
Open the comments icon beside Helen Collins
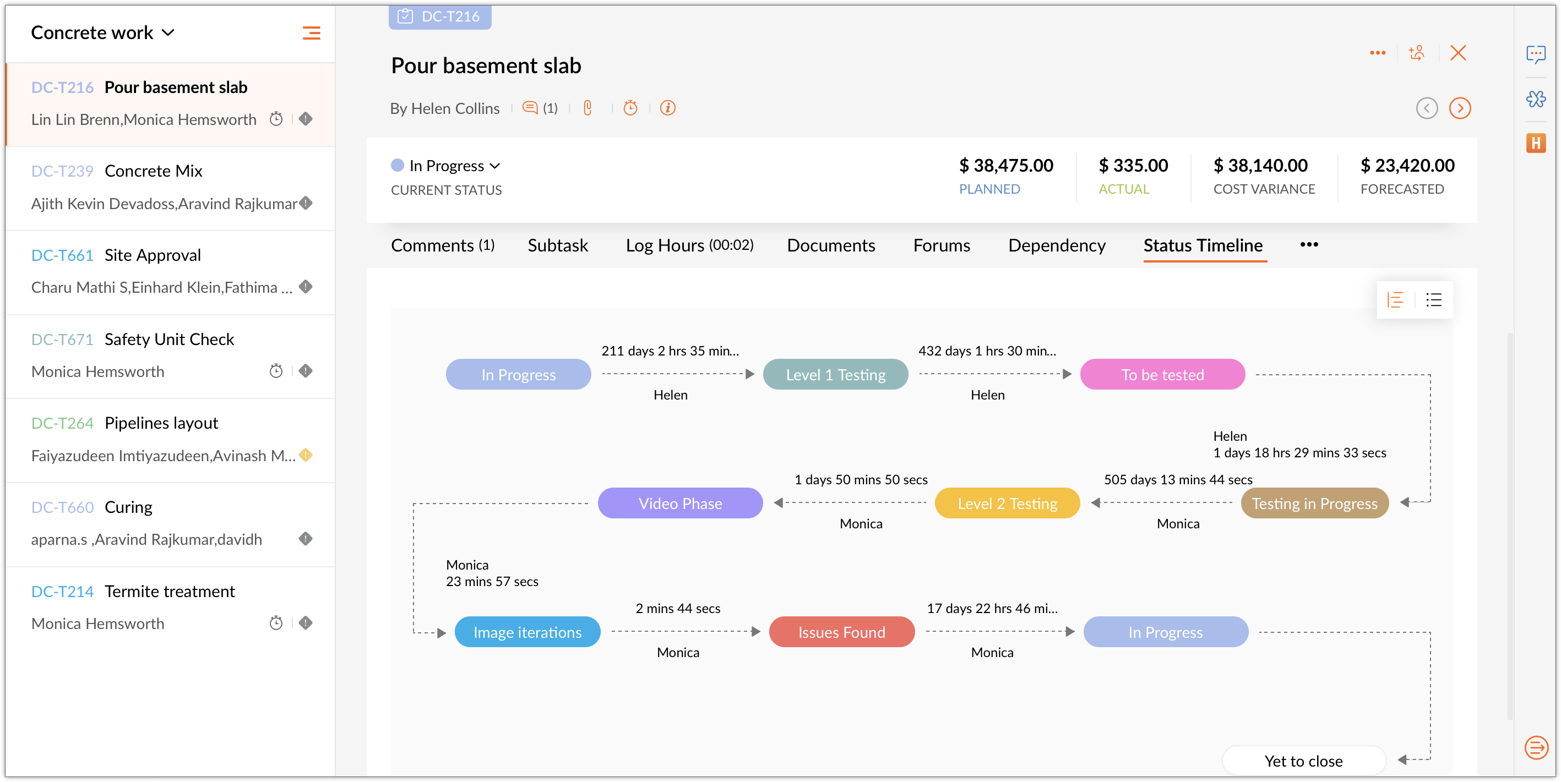(530, 108)
